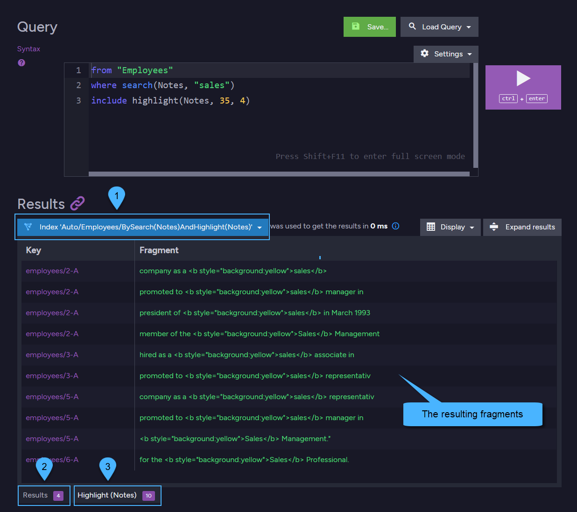
Task: Open the Load Query dropdown
Action: pyautogui.click(x=439, y=27)
